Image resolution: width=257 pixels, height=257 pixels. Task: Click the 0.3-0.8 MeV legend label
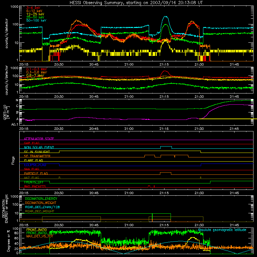pyautogui.click(x=36, y=72)
